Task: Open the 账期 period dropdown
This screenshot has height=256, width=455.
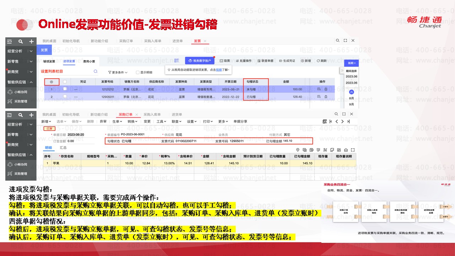Action: pos(352,63)
